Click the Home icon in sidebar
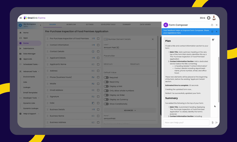The width and height of the screenshot is (237, 142). coord(20,33)
